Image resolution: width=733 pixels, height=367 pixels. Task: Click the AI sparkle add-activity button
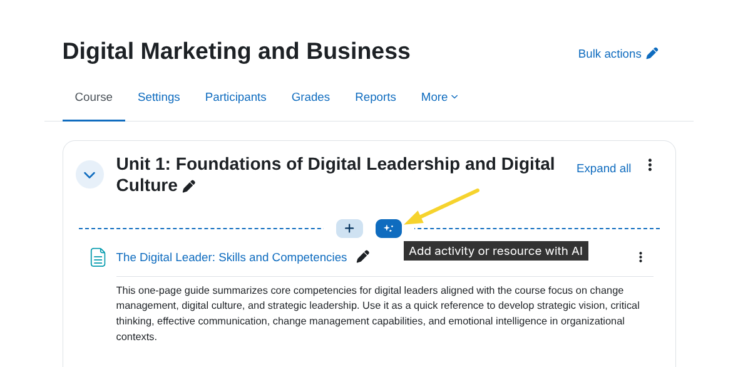[389, 229]
